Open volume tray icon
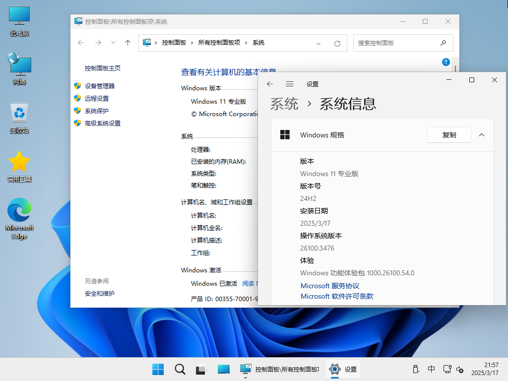This screenshot has height=381, width=508. point(460,369)
